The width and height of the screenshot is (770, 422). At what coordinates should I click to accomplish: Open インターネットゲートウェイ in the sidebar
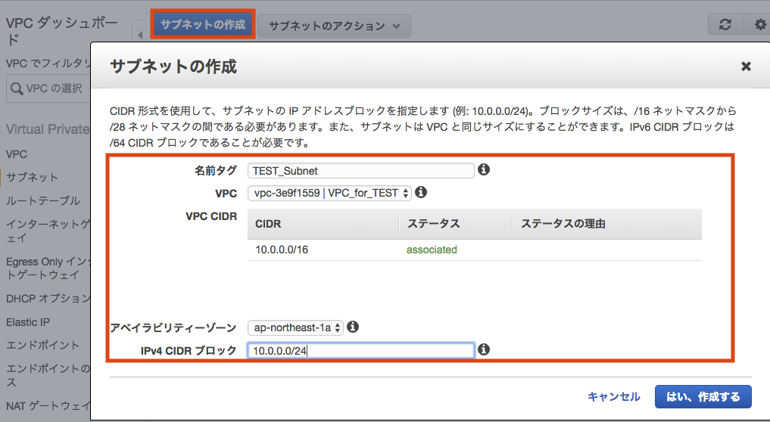[x=48, y=231]
